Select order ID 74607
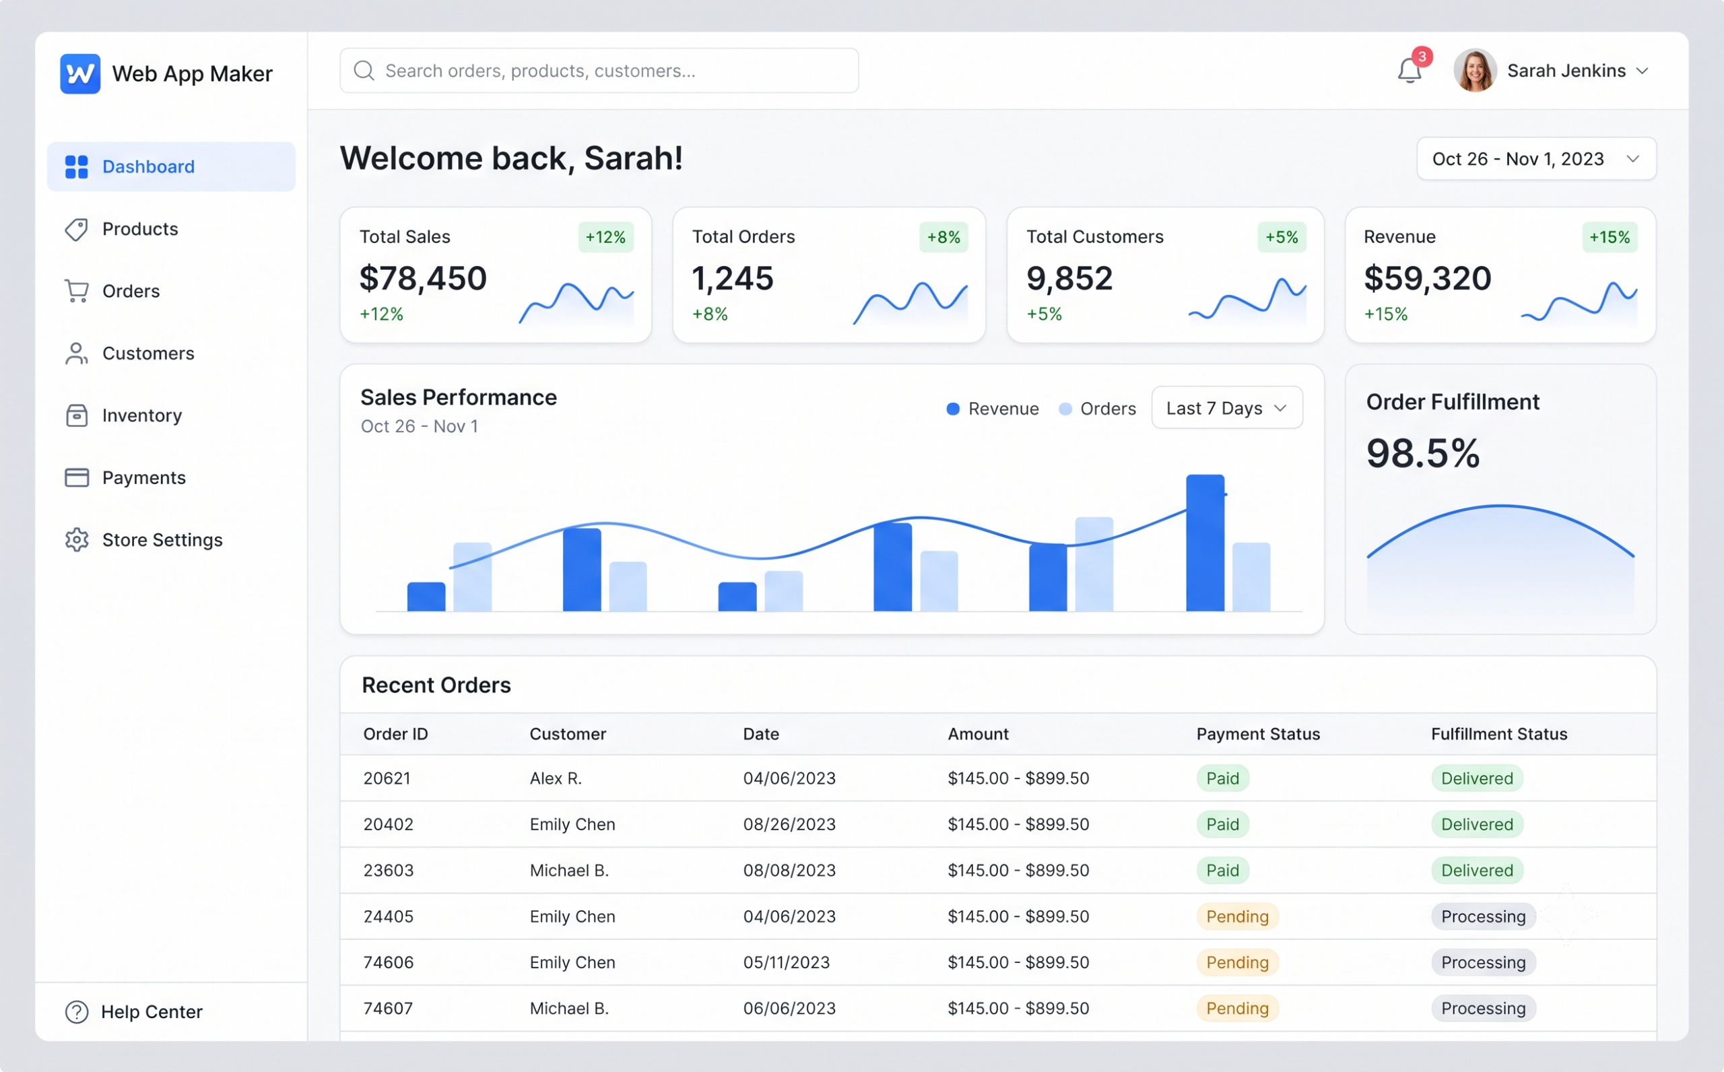1724x1072 pixels. point(389,1009)
